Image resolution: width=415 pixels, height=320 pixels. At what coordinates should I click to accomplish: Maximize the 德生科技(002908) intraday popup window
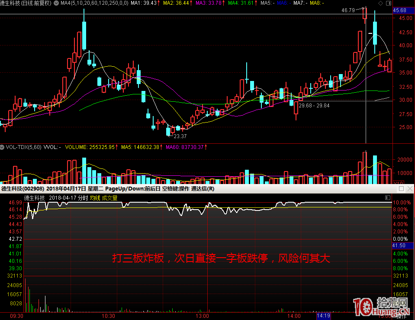pyautogui.click(x=401, y=189)
